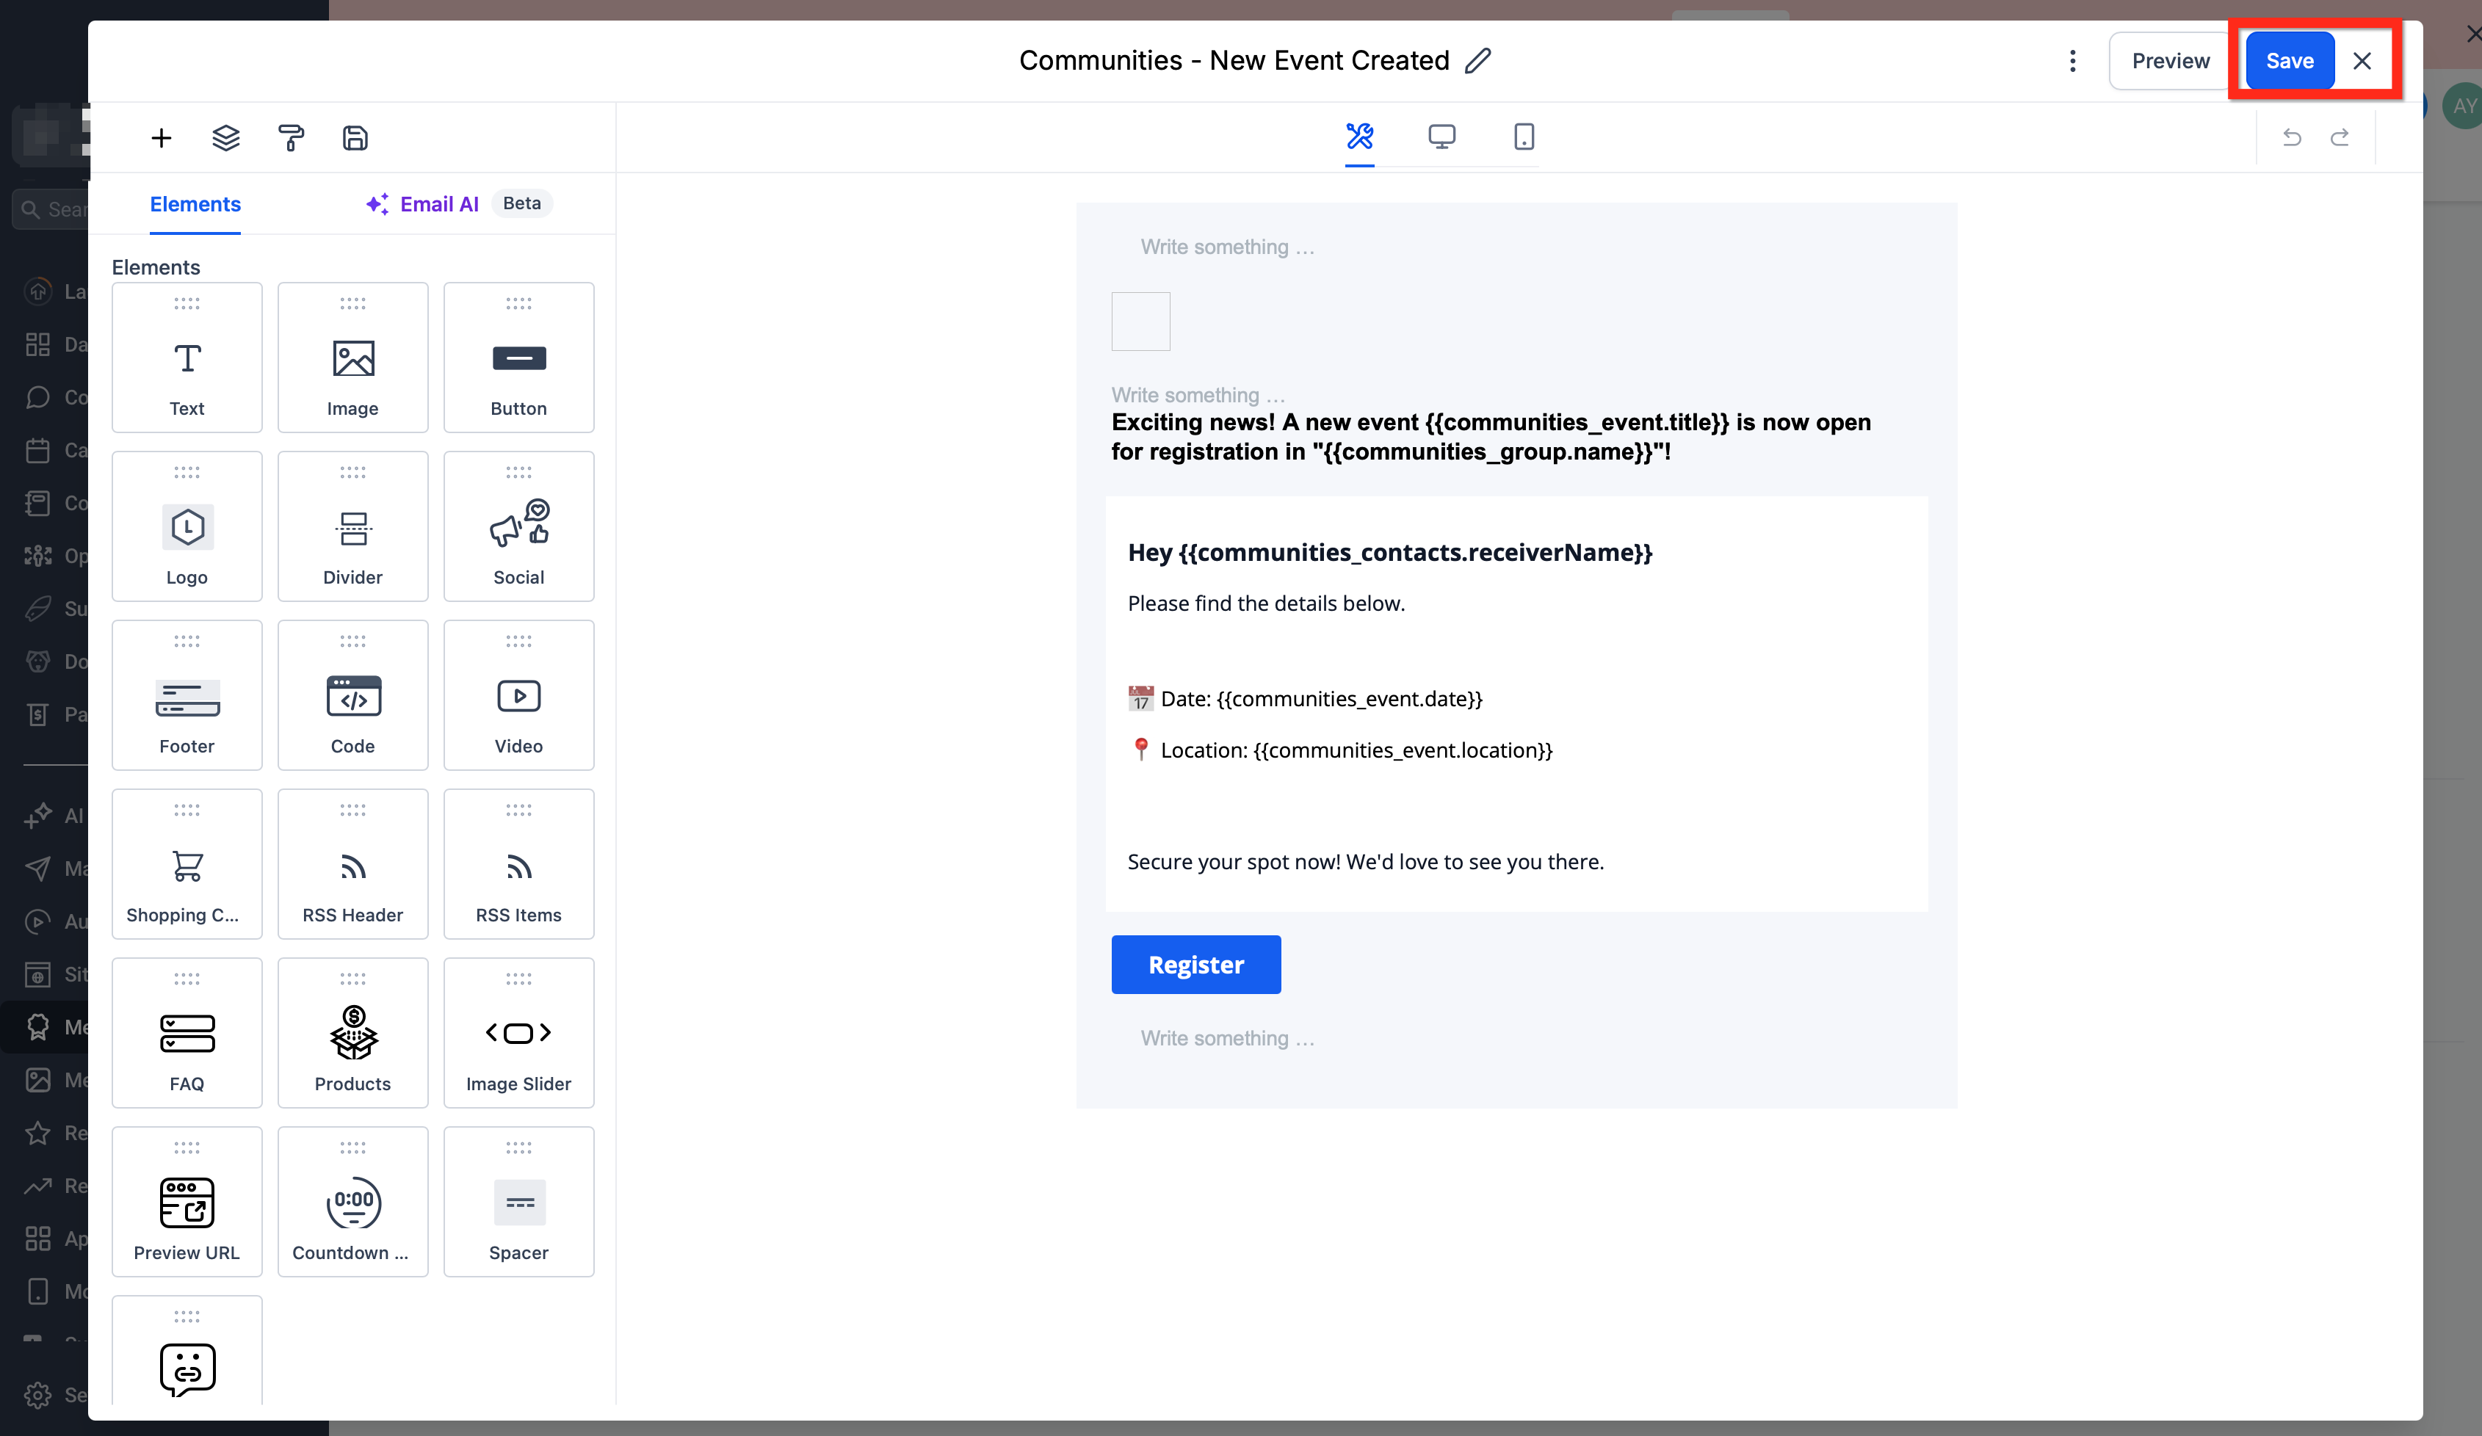Select the builder tools view icon

click(x=1359, y=136)
